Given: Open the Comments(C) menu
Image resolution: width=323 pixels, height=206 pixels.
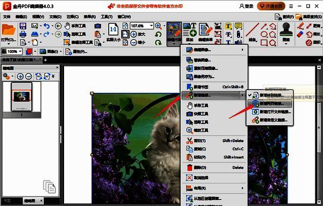Looking at the screenshot, I should click(x=73, y=17).
